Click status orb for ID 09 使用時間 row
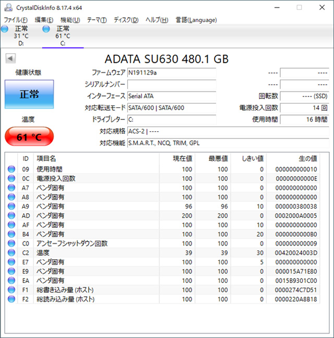This screenshot has width=334, height=338. (x=11, y=169)
